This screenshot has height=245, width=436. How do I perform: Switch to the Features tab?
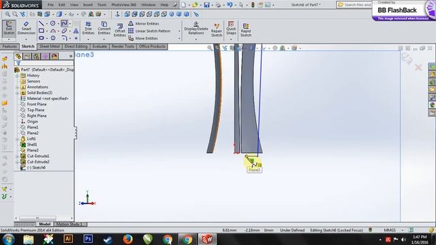(x=10, y=46)
